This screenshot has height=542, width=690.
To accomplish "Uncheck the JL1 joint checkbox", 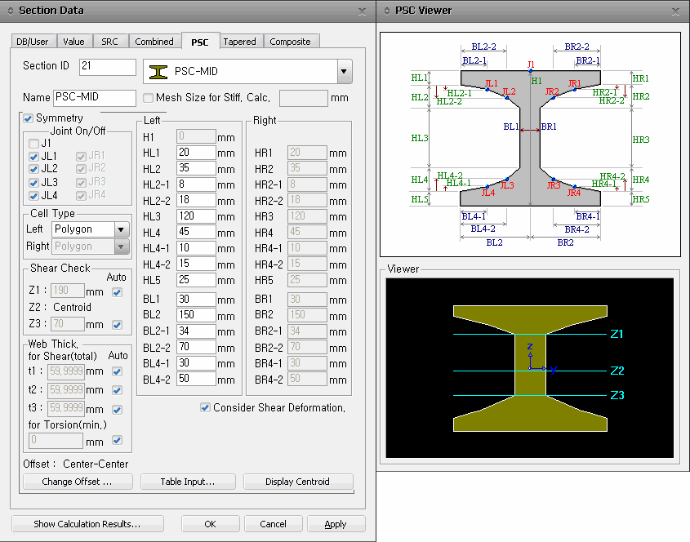I will [33, 157].
